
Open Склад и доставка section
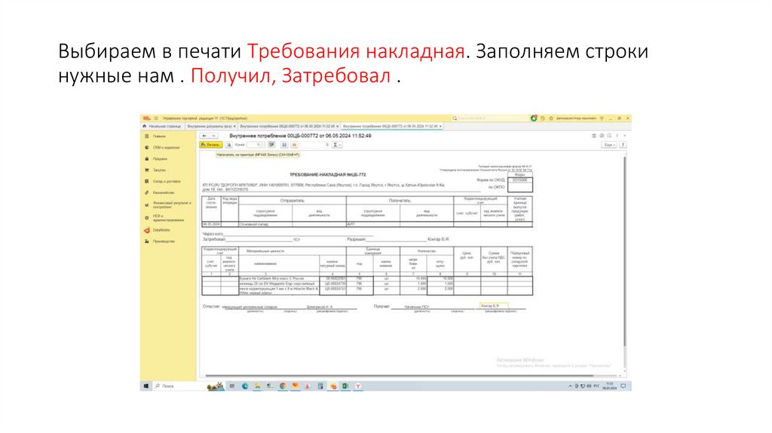[x=167, y=181]
